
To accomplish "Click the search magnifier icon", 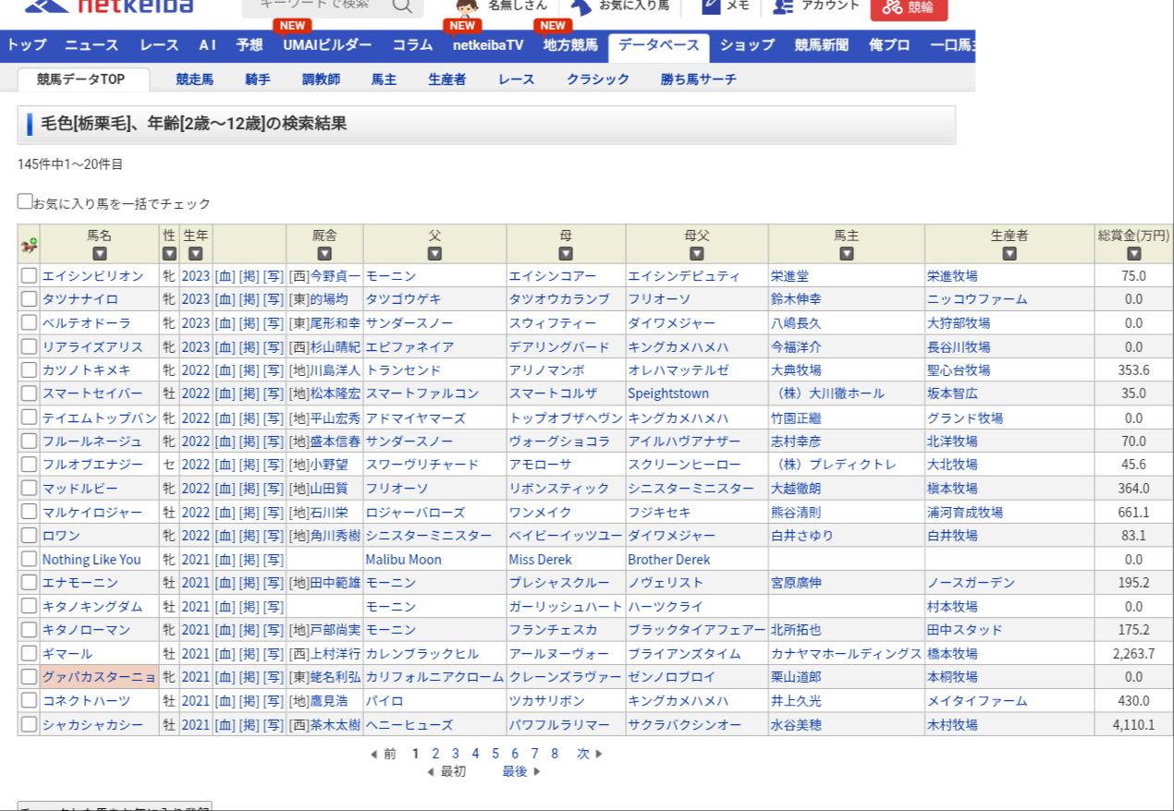I will pos(401,5).
